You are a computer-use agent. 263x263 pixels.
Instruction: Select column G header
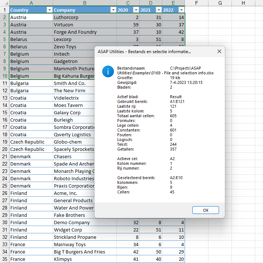coord(220,3)
